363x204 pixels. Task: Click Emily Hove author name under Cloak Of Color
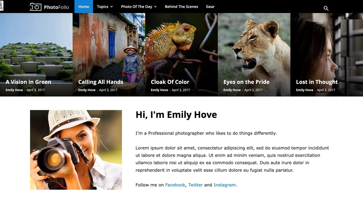click(x=159, y=90)
